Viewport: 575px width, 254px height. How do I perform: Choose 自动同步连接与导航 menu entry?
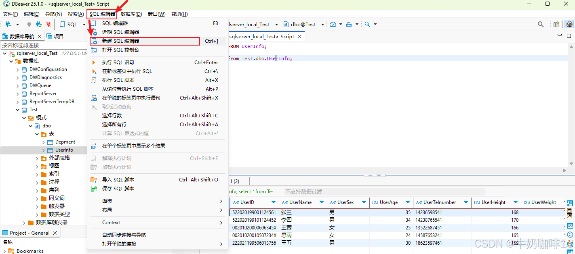pos(158,235)
